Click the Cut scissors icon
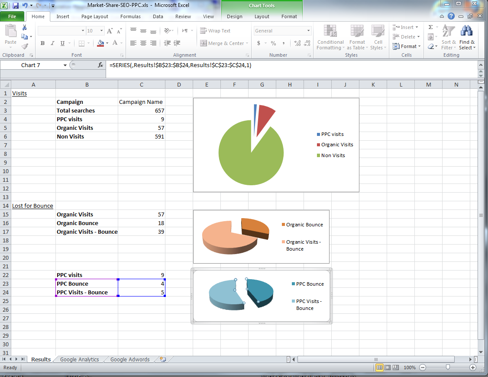Viewport: 488px width, 377px height. tap(25, 28)
